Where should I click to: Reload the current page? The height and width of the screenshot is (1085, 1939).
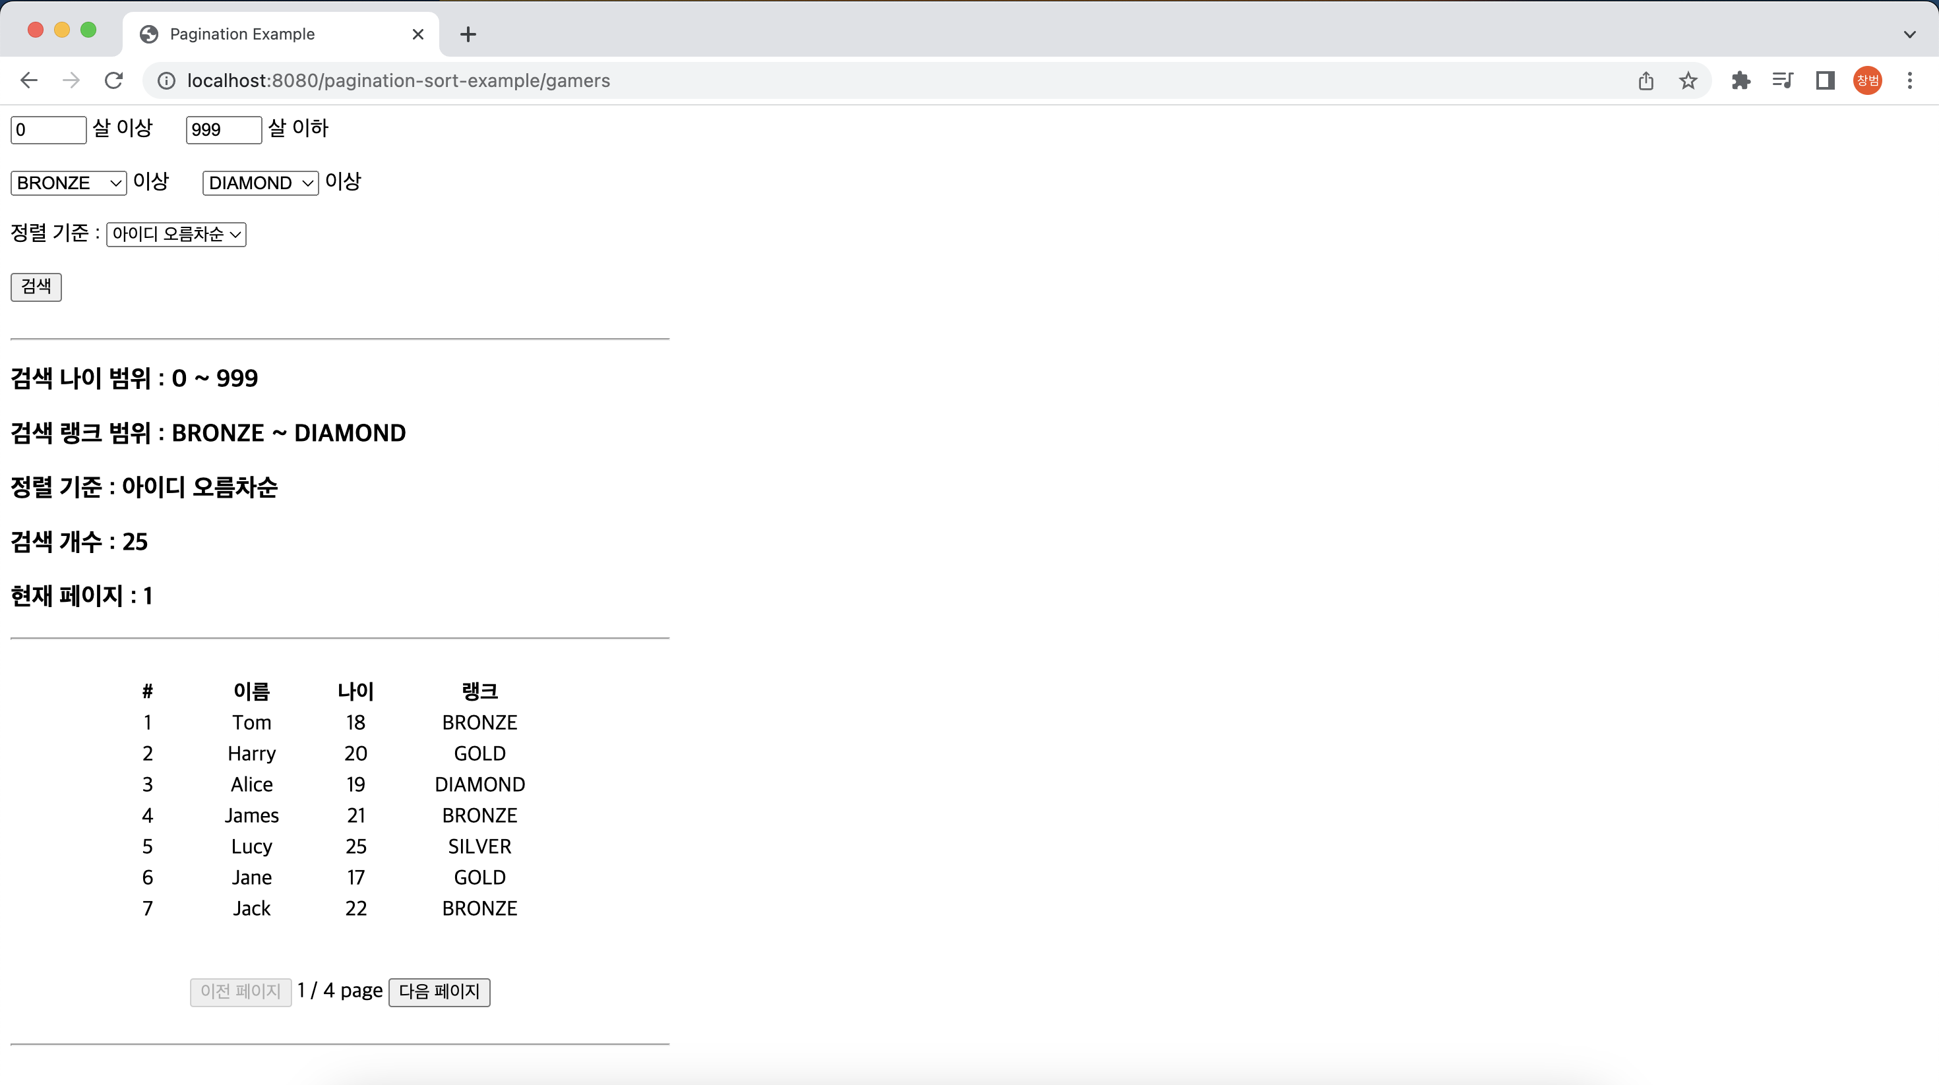click(x=113, y=80)
